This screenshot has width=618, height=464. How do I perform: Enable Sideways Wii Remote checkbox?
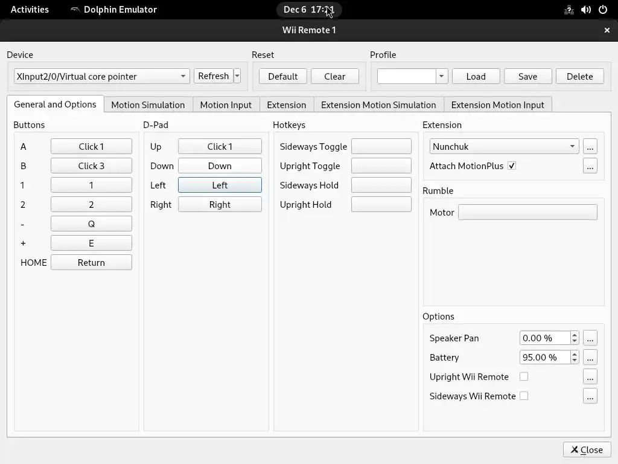click(524, 396)
